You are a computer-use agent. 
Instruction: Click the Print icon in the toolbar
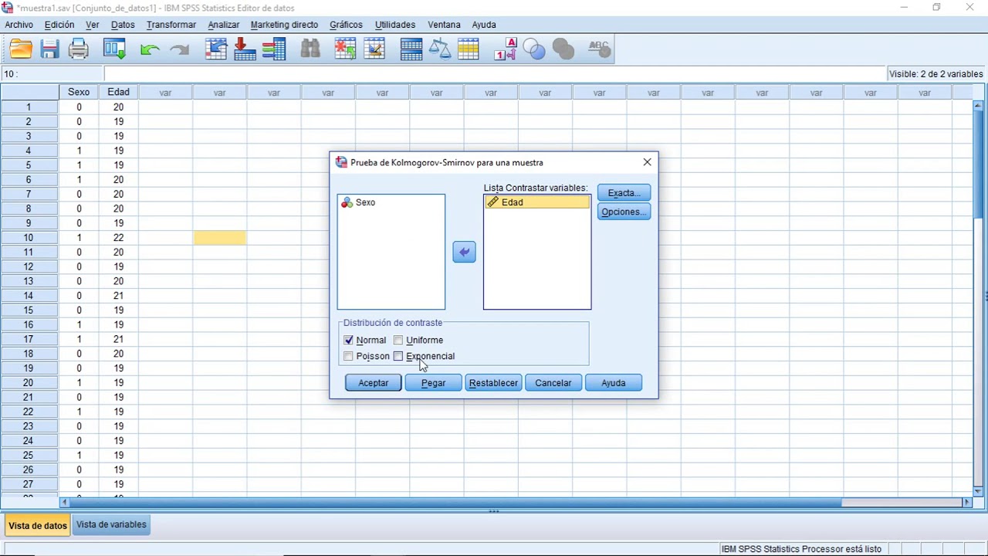click(x=79, y=49)
